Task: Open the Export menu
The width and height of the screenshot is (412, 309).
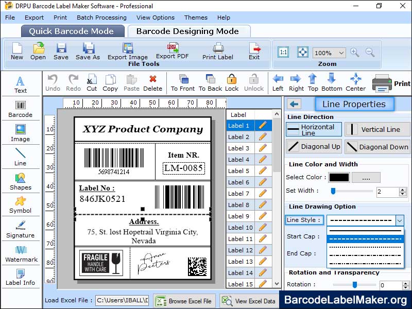Action: tap(34, 18)
